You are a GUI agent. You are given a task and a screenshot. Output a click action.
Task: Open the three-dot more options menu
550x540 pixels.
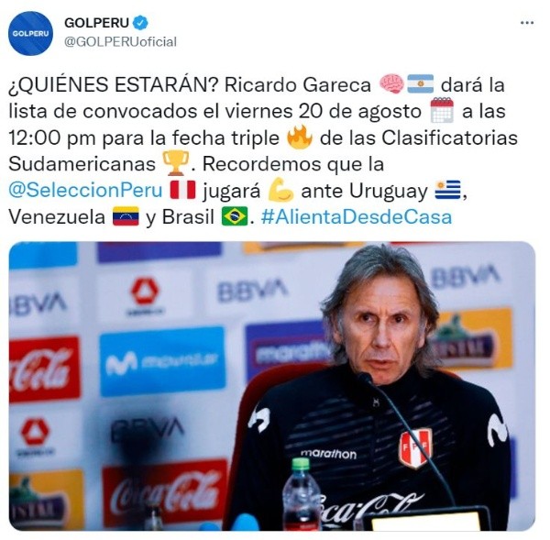[x=526, y=23]
